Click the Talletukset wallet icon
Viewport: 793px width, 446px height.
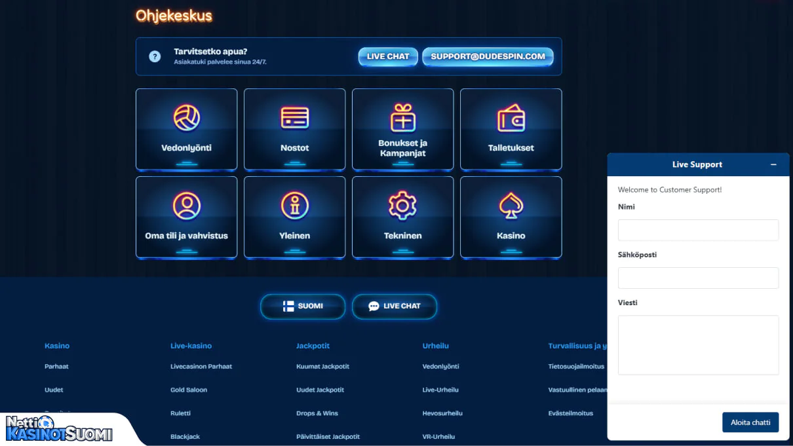(x=511, y=119)
